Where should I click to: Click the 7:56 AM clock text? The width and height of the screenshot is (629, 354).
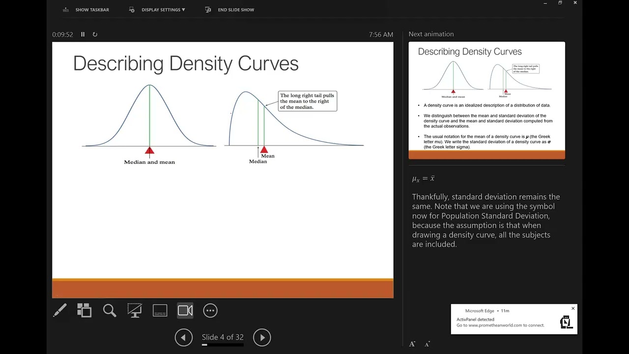click(x=381, y=34)
